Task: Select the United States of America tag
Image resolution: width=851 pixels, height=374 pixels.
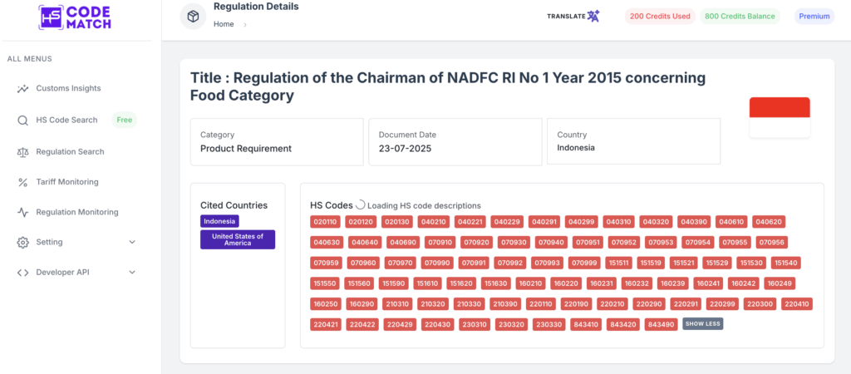Action: [238, 239]
